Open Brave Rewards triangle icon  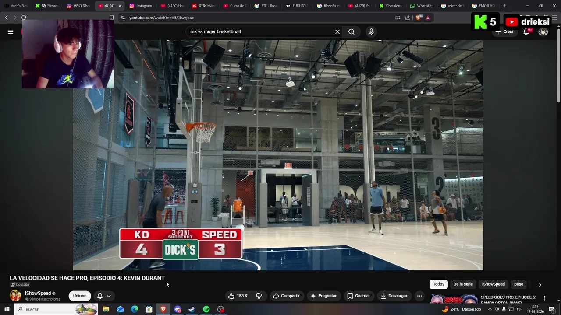[428, 17]
